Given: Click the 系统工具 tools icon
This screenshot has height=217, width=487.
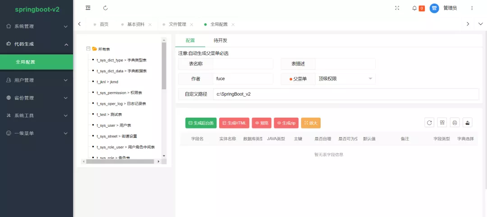Looking at the screenshot, I should point(9,115).
